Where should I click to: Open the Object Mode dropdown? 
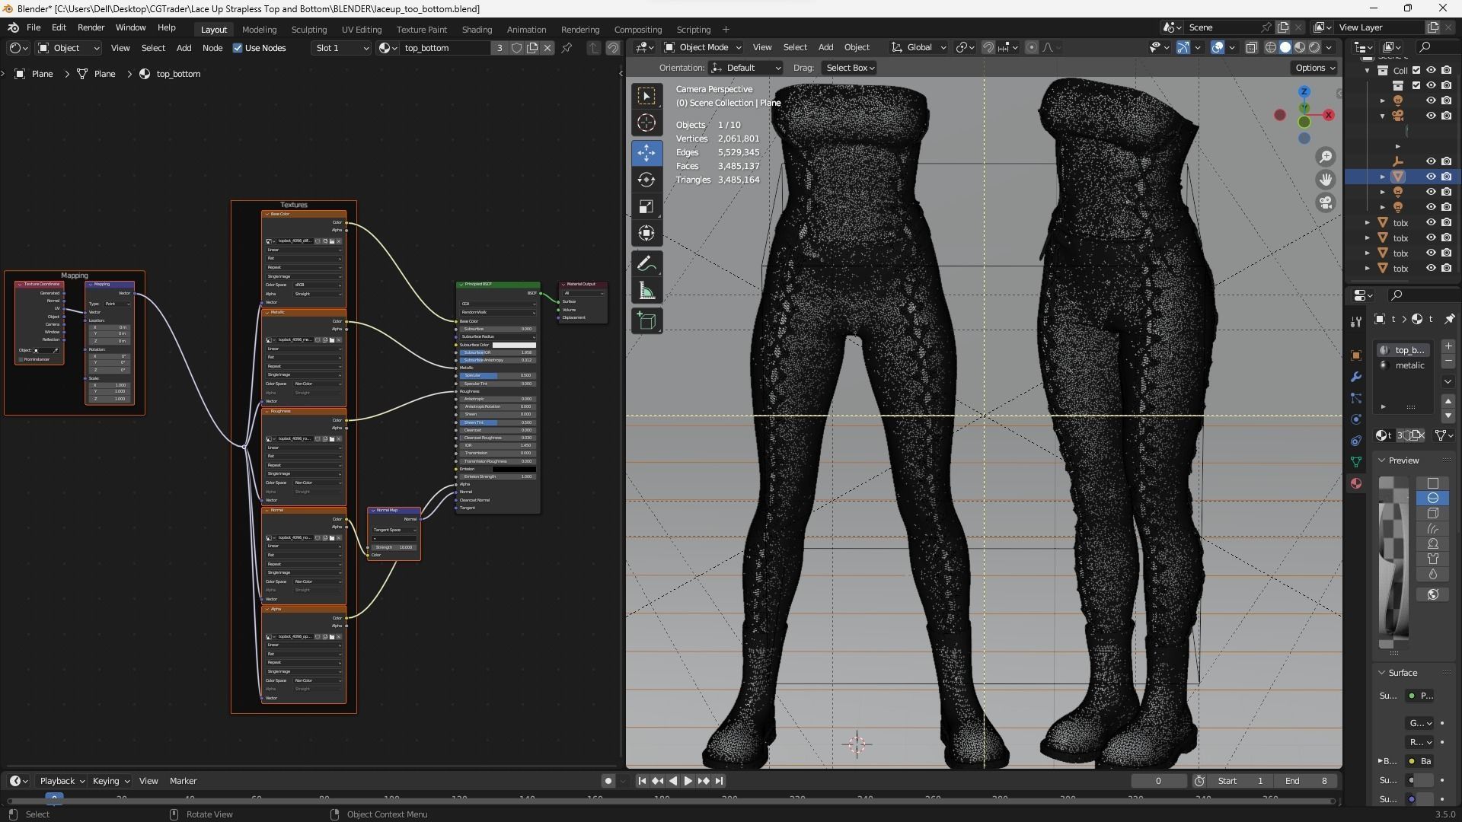[703, 47]
